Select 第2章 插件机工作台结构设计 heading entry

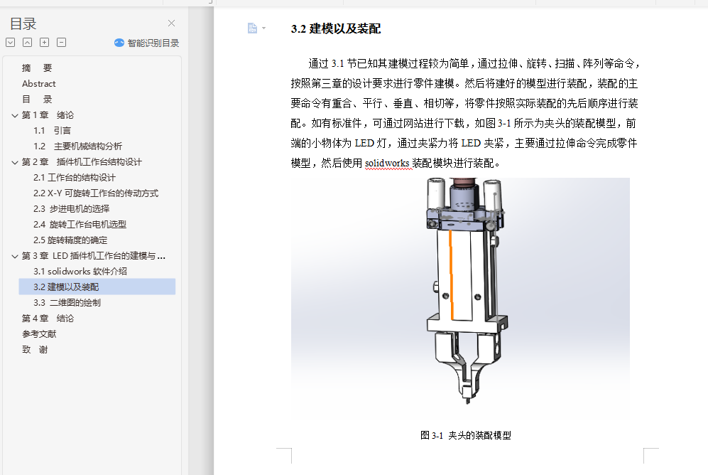[82, 162]
